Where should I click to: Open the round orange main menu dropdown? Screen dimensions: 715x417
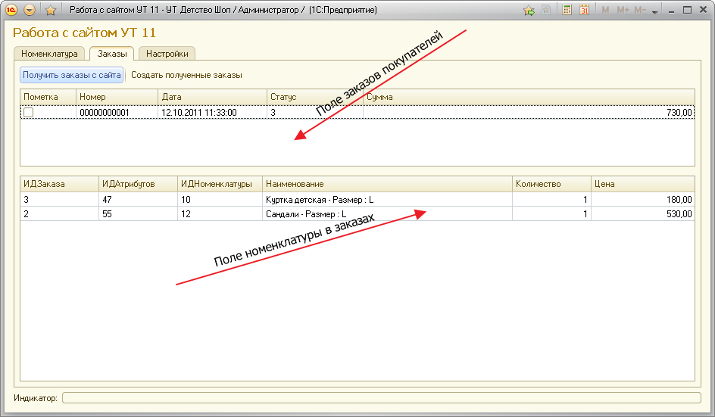click(x=30, y=10)
